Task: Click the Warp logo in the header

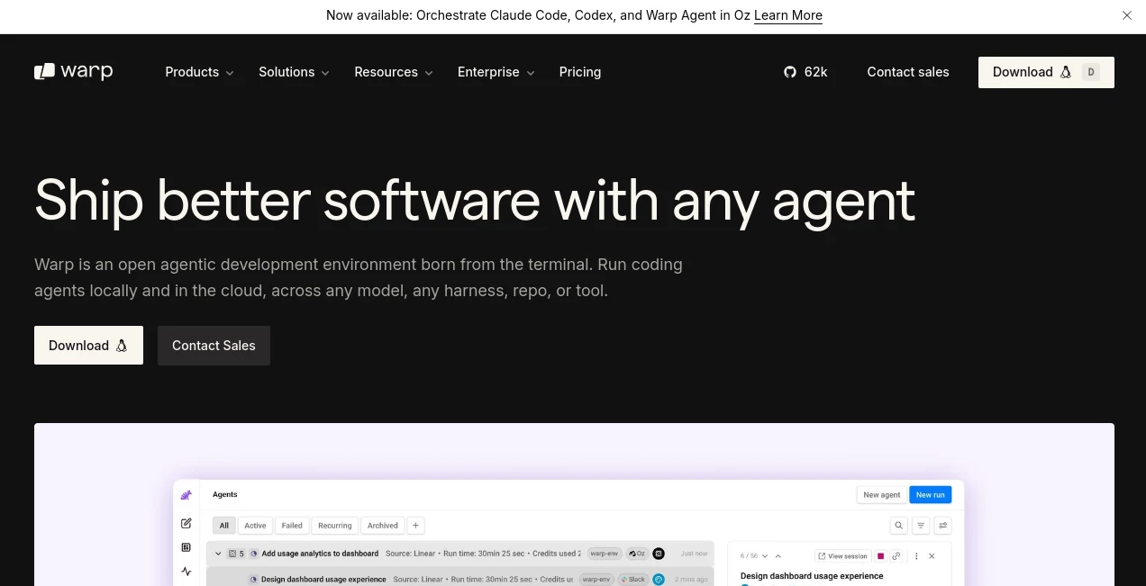Action: point(73,72)
